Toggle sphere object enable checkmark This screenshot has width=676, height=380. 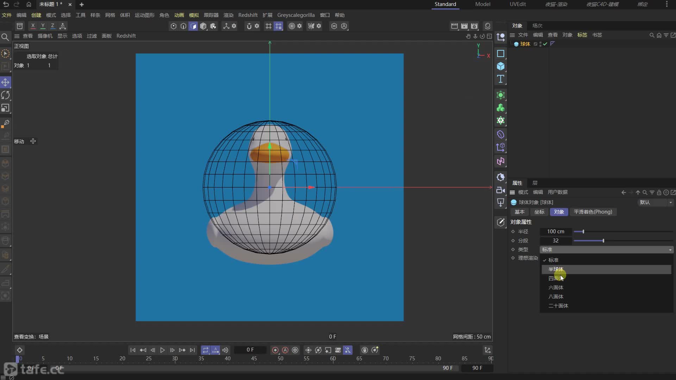pos(545,44)
